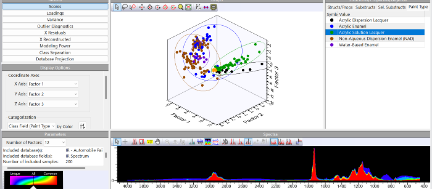This screenshot has width=432, height=189.
Task: Select Acrylic Enamel legend row
Action: [x=376, y=26]
